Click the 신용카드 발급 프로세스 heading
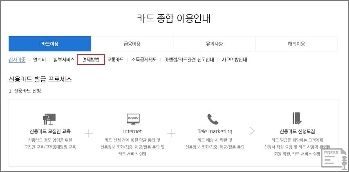 tap(40, 79)
